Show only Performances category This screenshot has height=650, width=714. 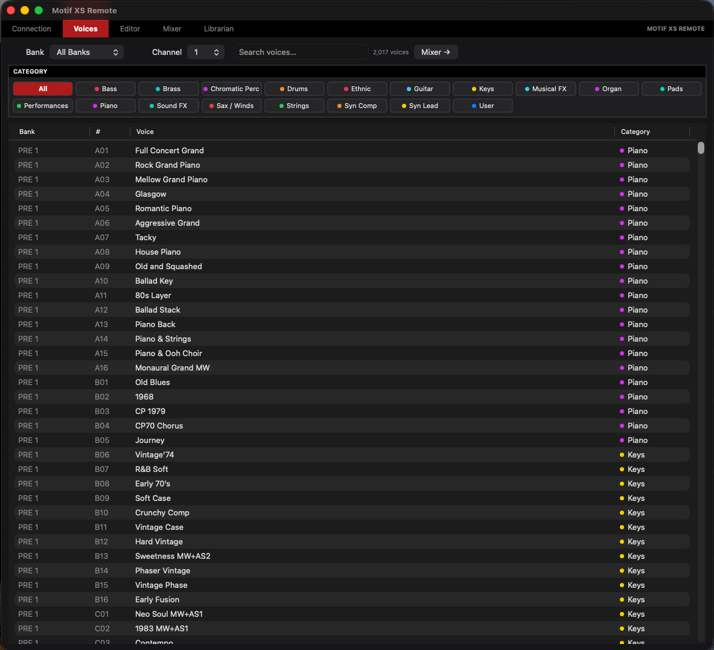(x=43, y=106)
